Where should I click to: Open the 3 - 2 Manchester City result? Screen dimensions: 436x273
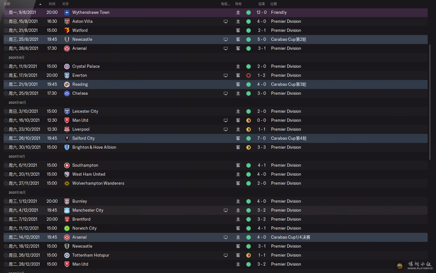261,210
